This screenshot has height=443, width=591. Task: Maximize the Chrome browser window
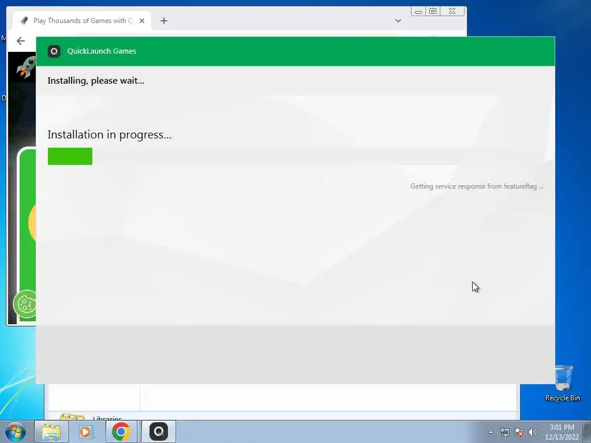tap(433, 12)
